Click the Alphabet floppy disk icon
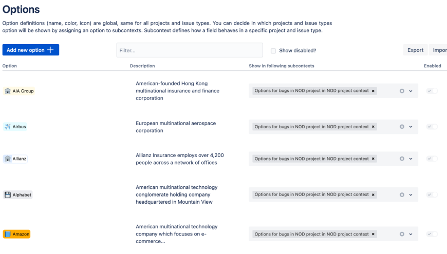 click(x=8, y=195)
